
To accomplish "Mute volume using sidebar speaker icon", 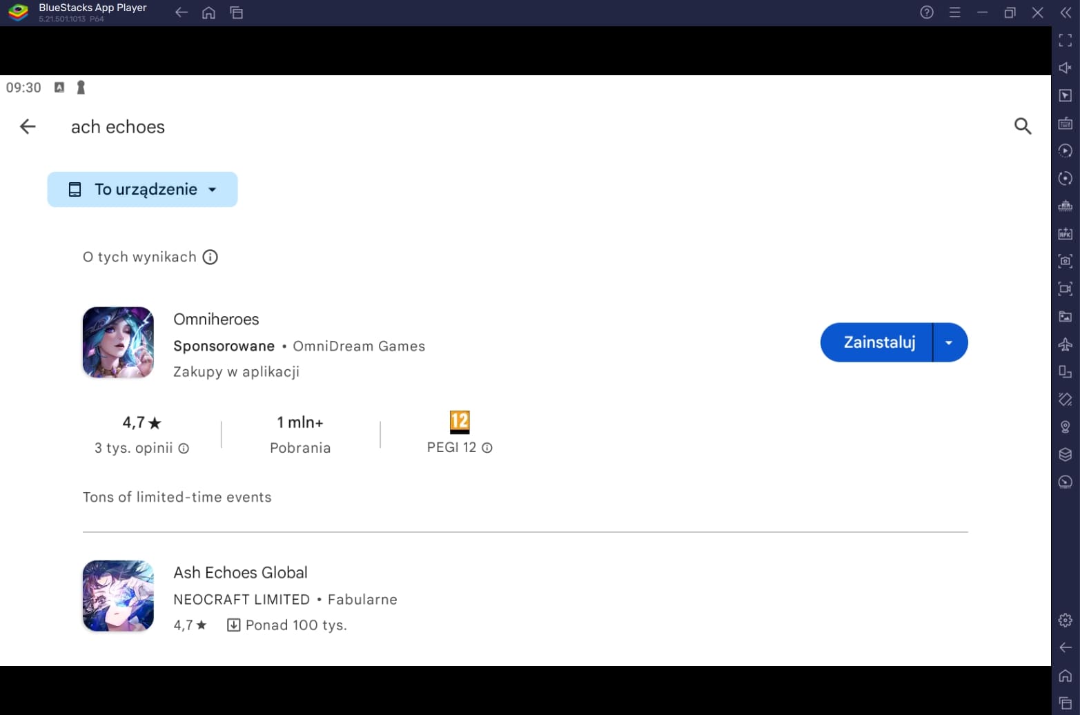I will (1066, 68).
